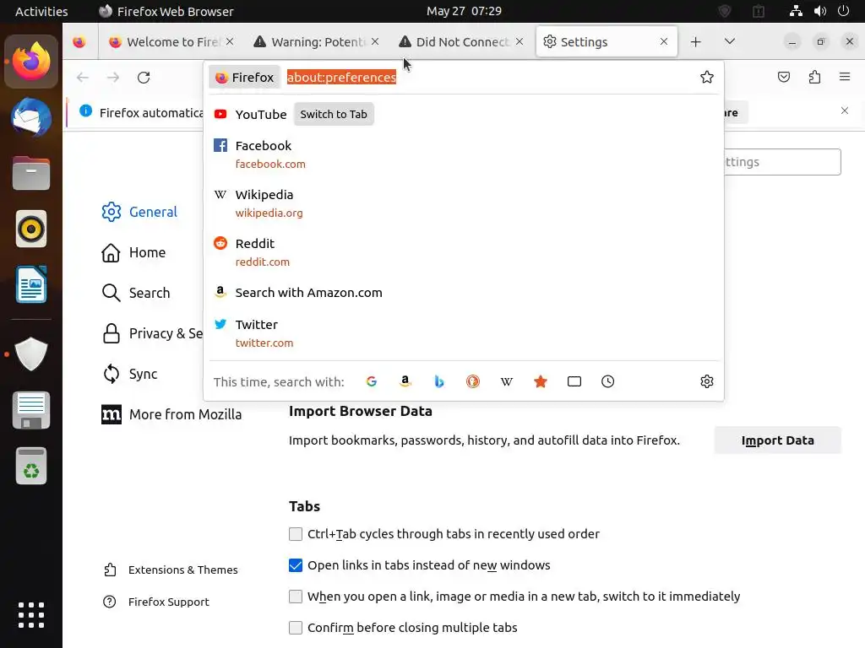The width and height of the screenshot is (865, 648).
Task: Enable switch to new tab immediately checkbox
Action: pyautogui.click(x=296, y=597)
